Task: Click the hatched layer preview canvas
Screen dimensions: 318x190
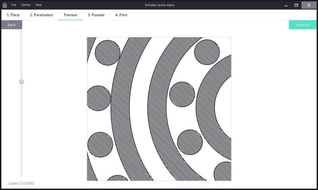Action: tap(159, 109)
